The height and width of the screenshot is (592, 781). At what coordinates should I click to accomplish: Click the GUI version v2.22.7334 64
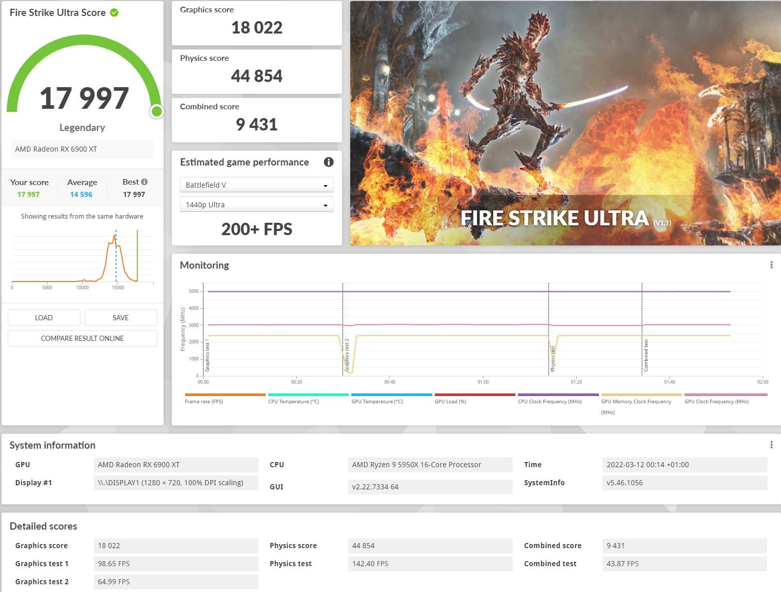click(430, 487)
